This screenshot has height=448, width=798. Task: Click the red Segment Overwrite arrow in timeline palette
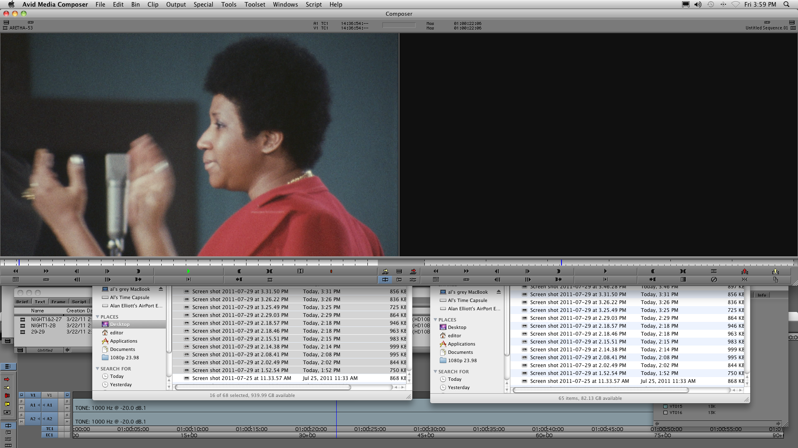7,380
